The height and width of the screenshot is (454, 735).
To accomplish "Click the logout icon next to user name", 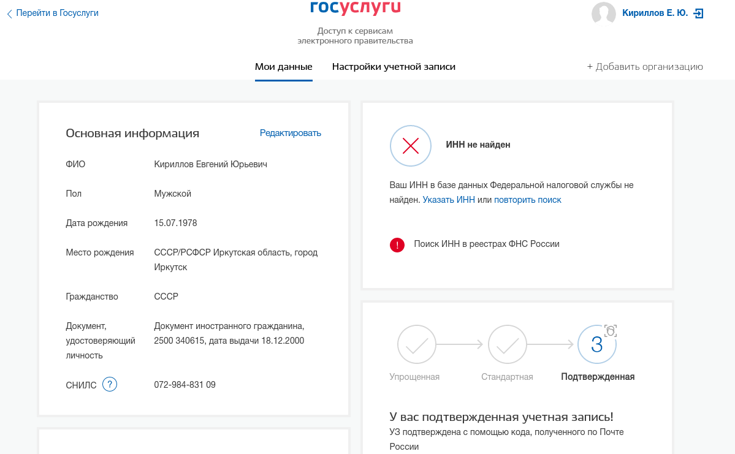I will coord(698,13).
